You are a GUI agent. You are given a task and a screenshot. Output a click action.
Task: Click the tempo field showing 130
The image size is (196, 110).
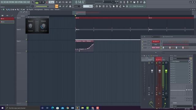point(51,2)
